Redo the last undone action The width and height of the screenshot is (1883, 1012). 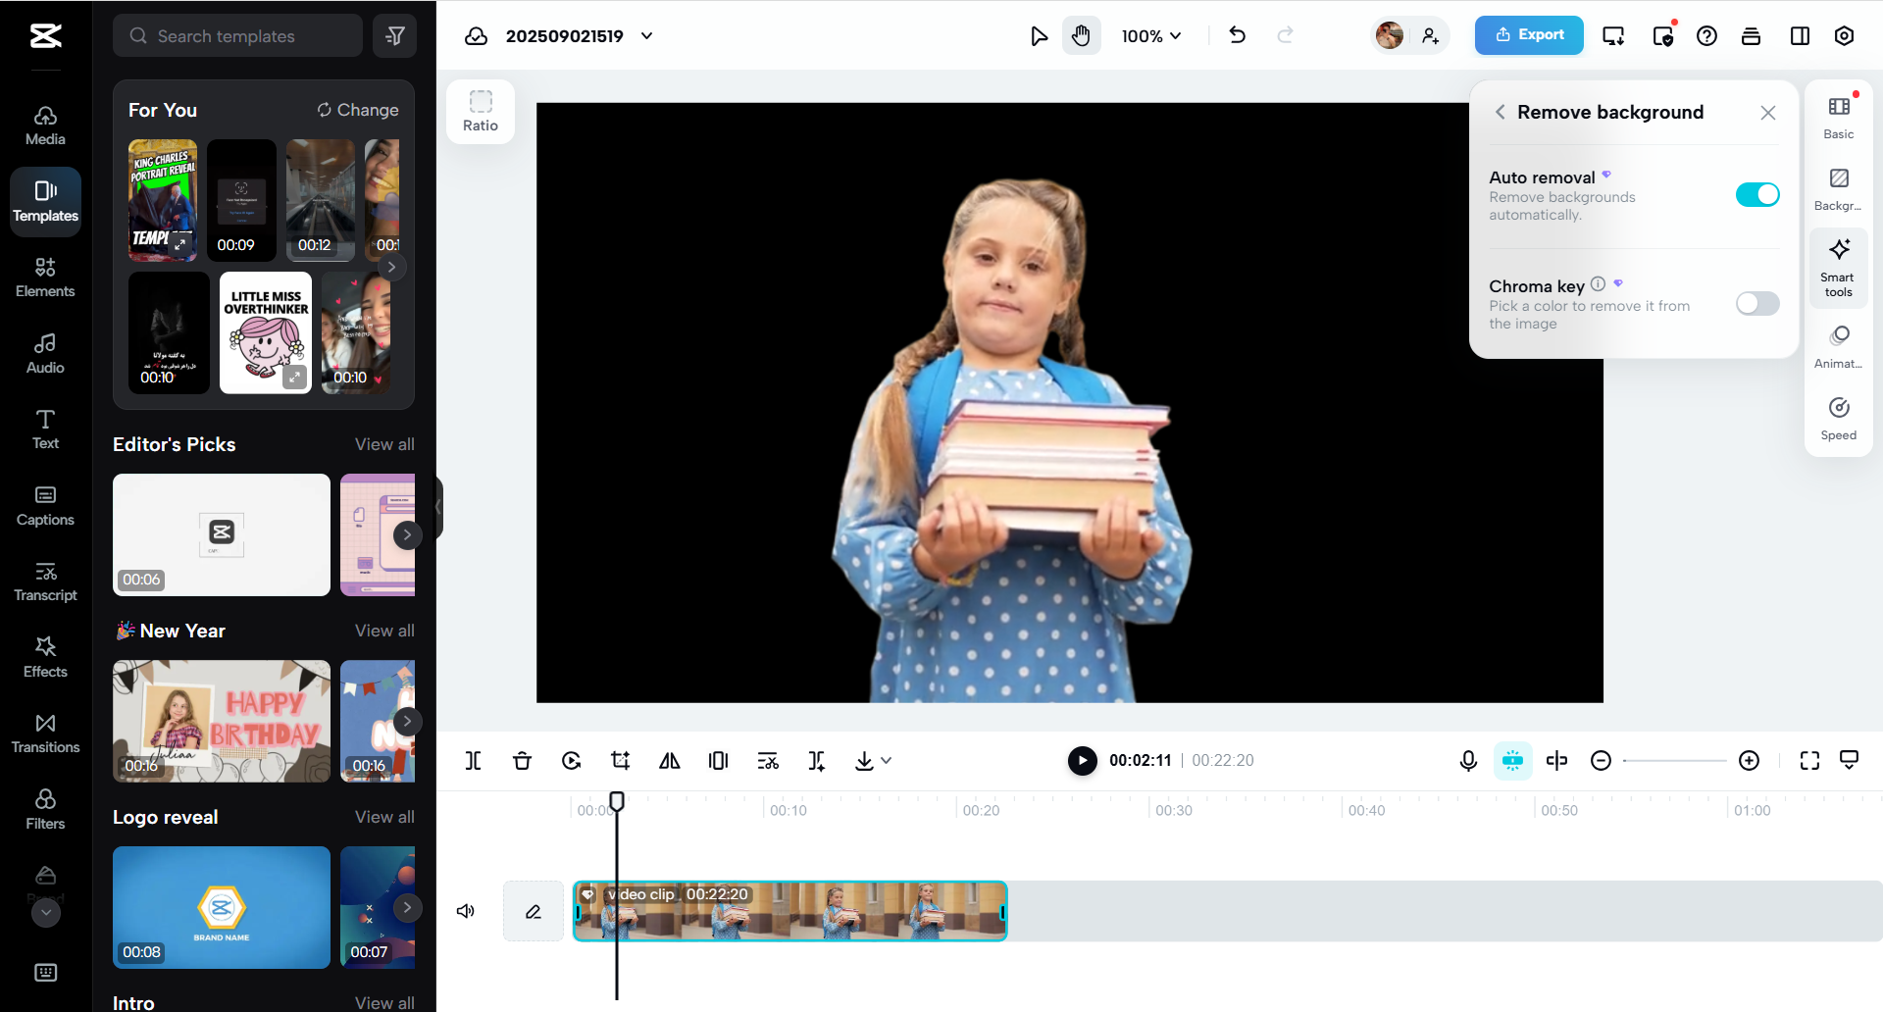pos(1285,35)
